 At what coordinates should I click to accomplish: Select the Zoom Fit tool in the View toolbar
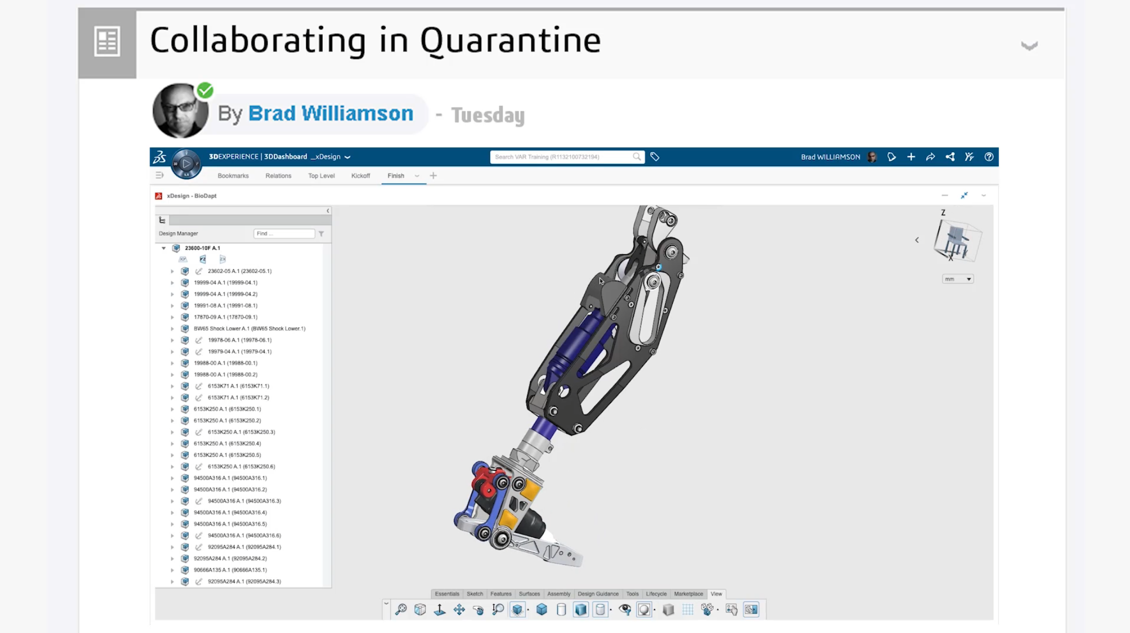(401, 609)
